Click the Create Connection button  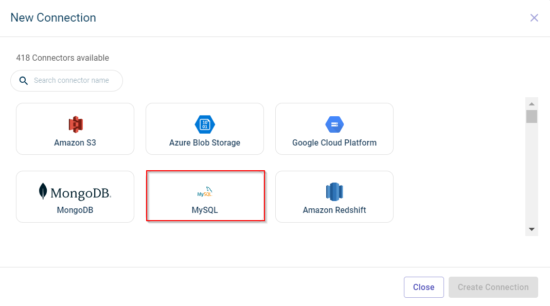click(493, 287)
